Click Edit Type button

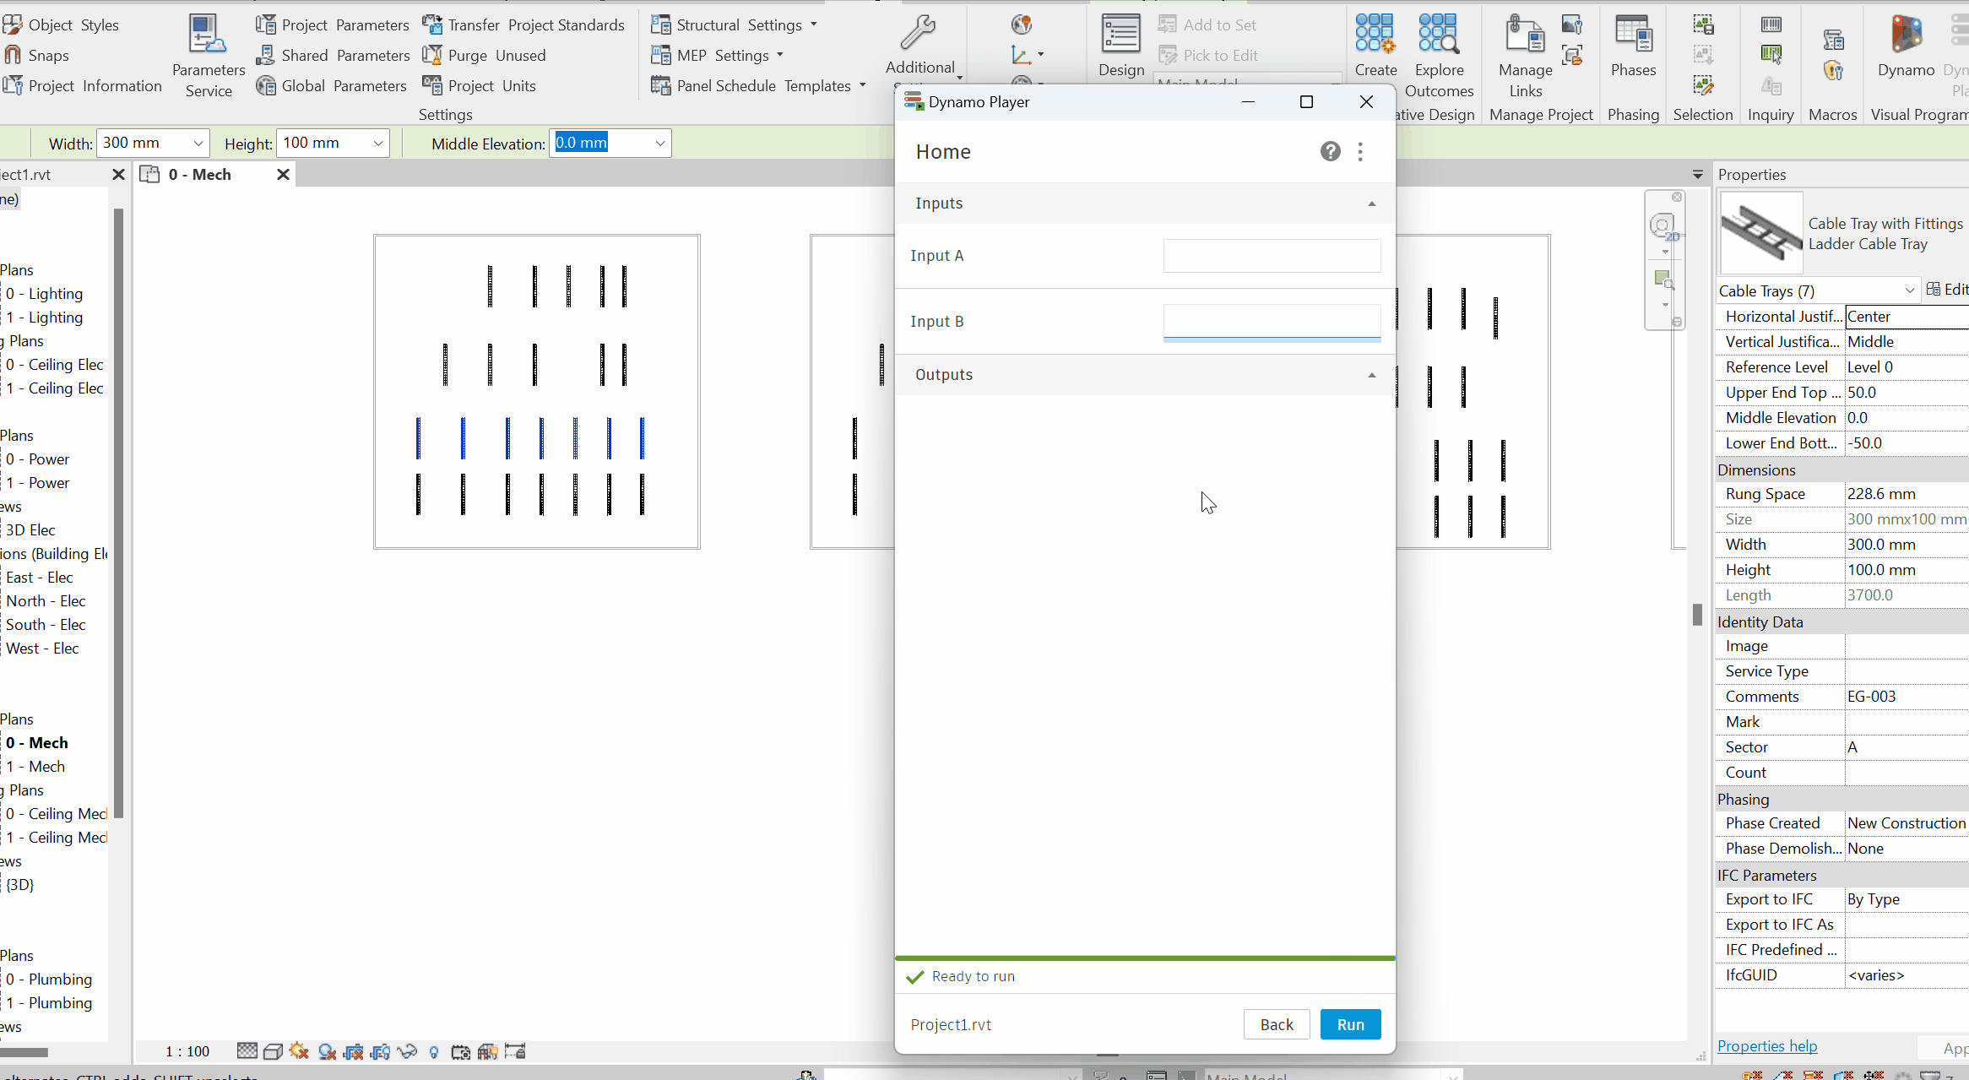coord(1948,290)
